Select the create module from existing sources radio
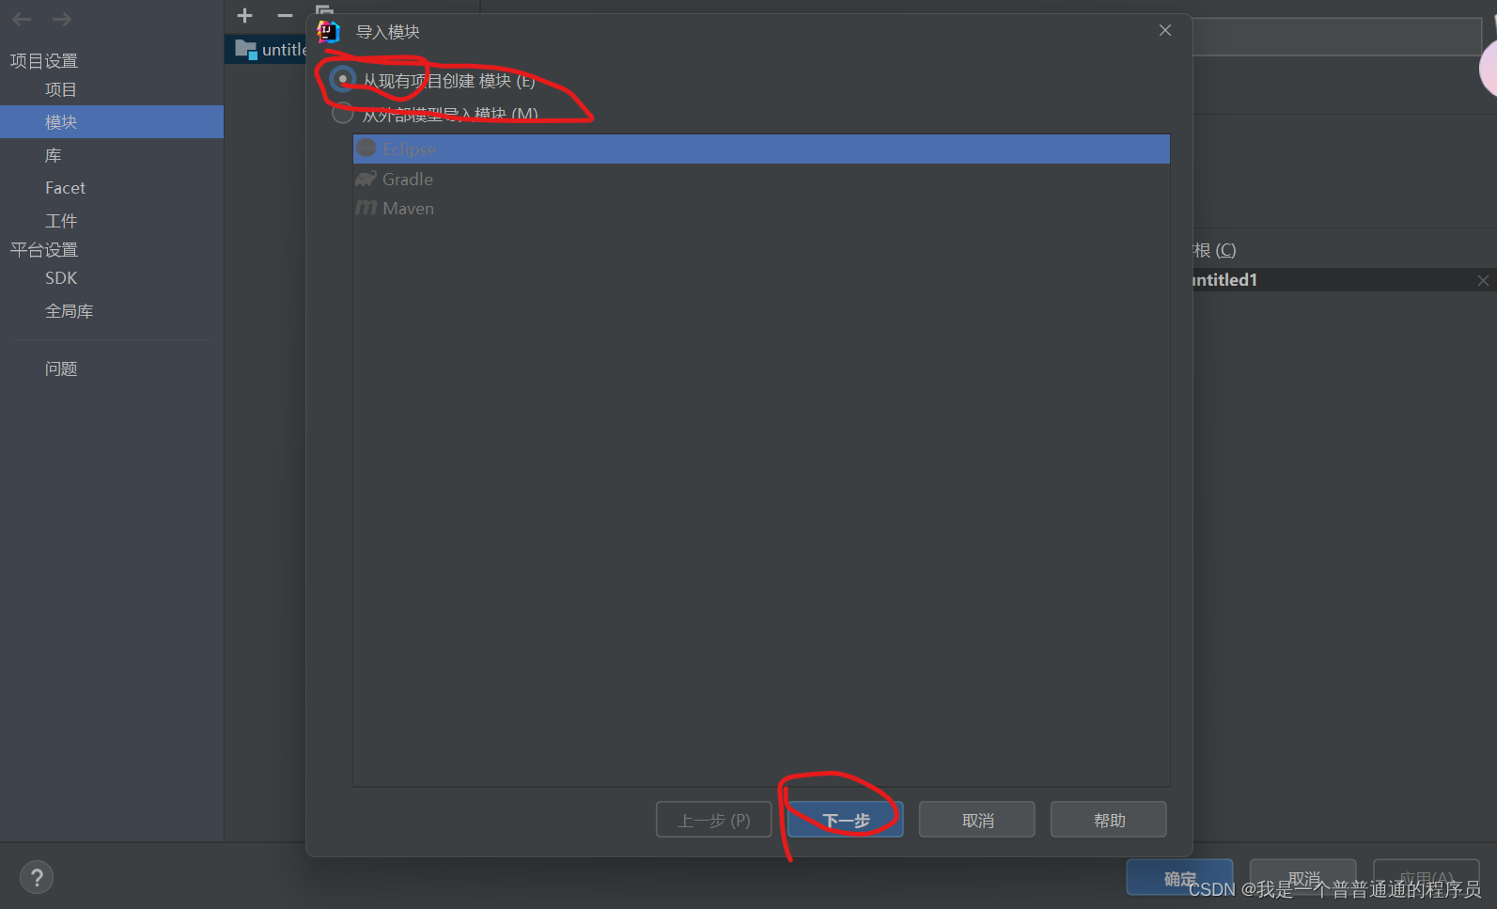 [x=343, y=80]
